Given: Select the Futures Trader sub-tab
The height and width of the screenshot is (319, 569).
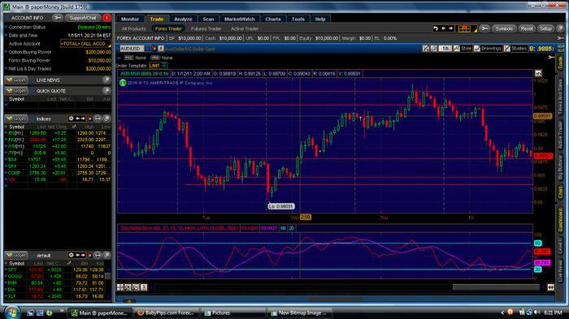Looking at the screenshot, I should (x=206, y=28).
